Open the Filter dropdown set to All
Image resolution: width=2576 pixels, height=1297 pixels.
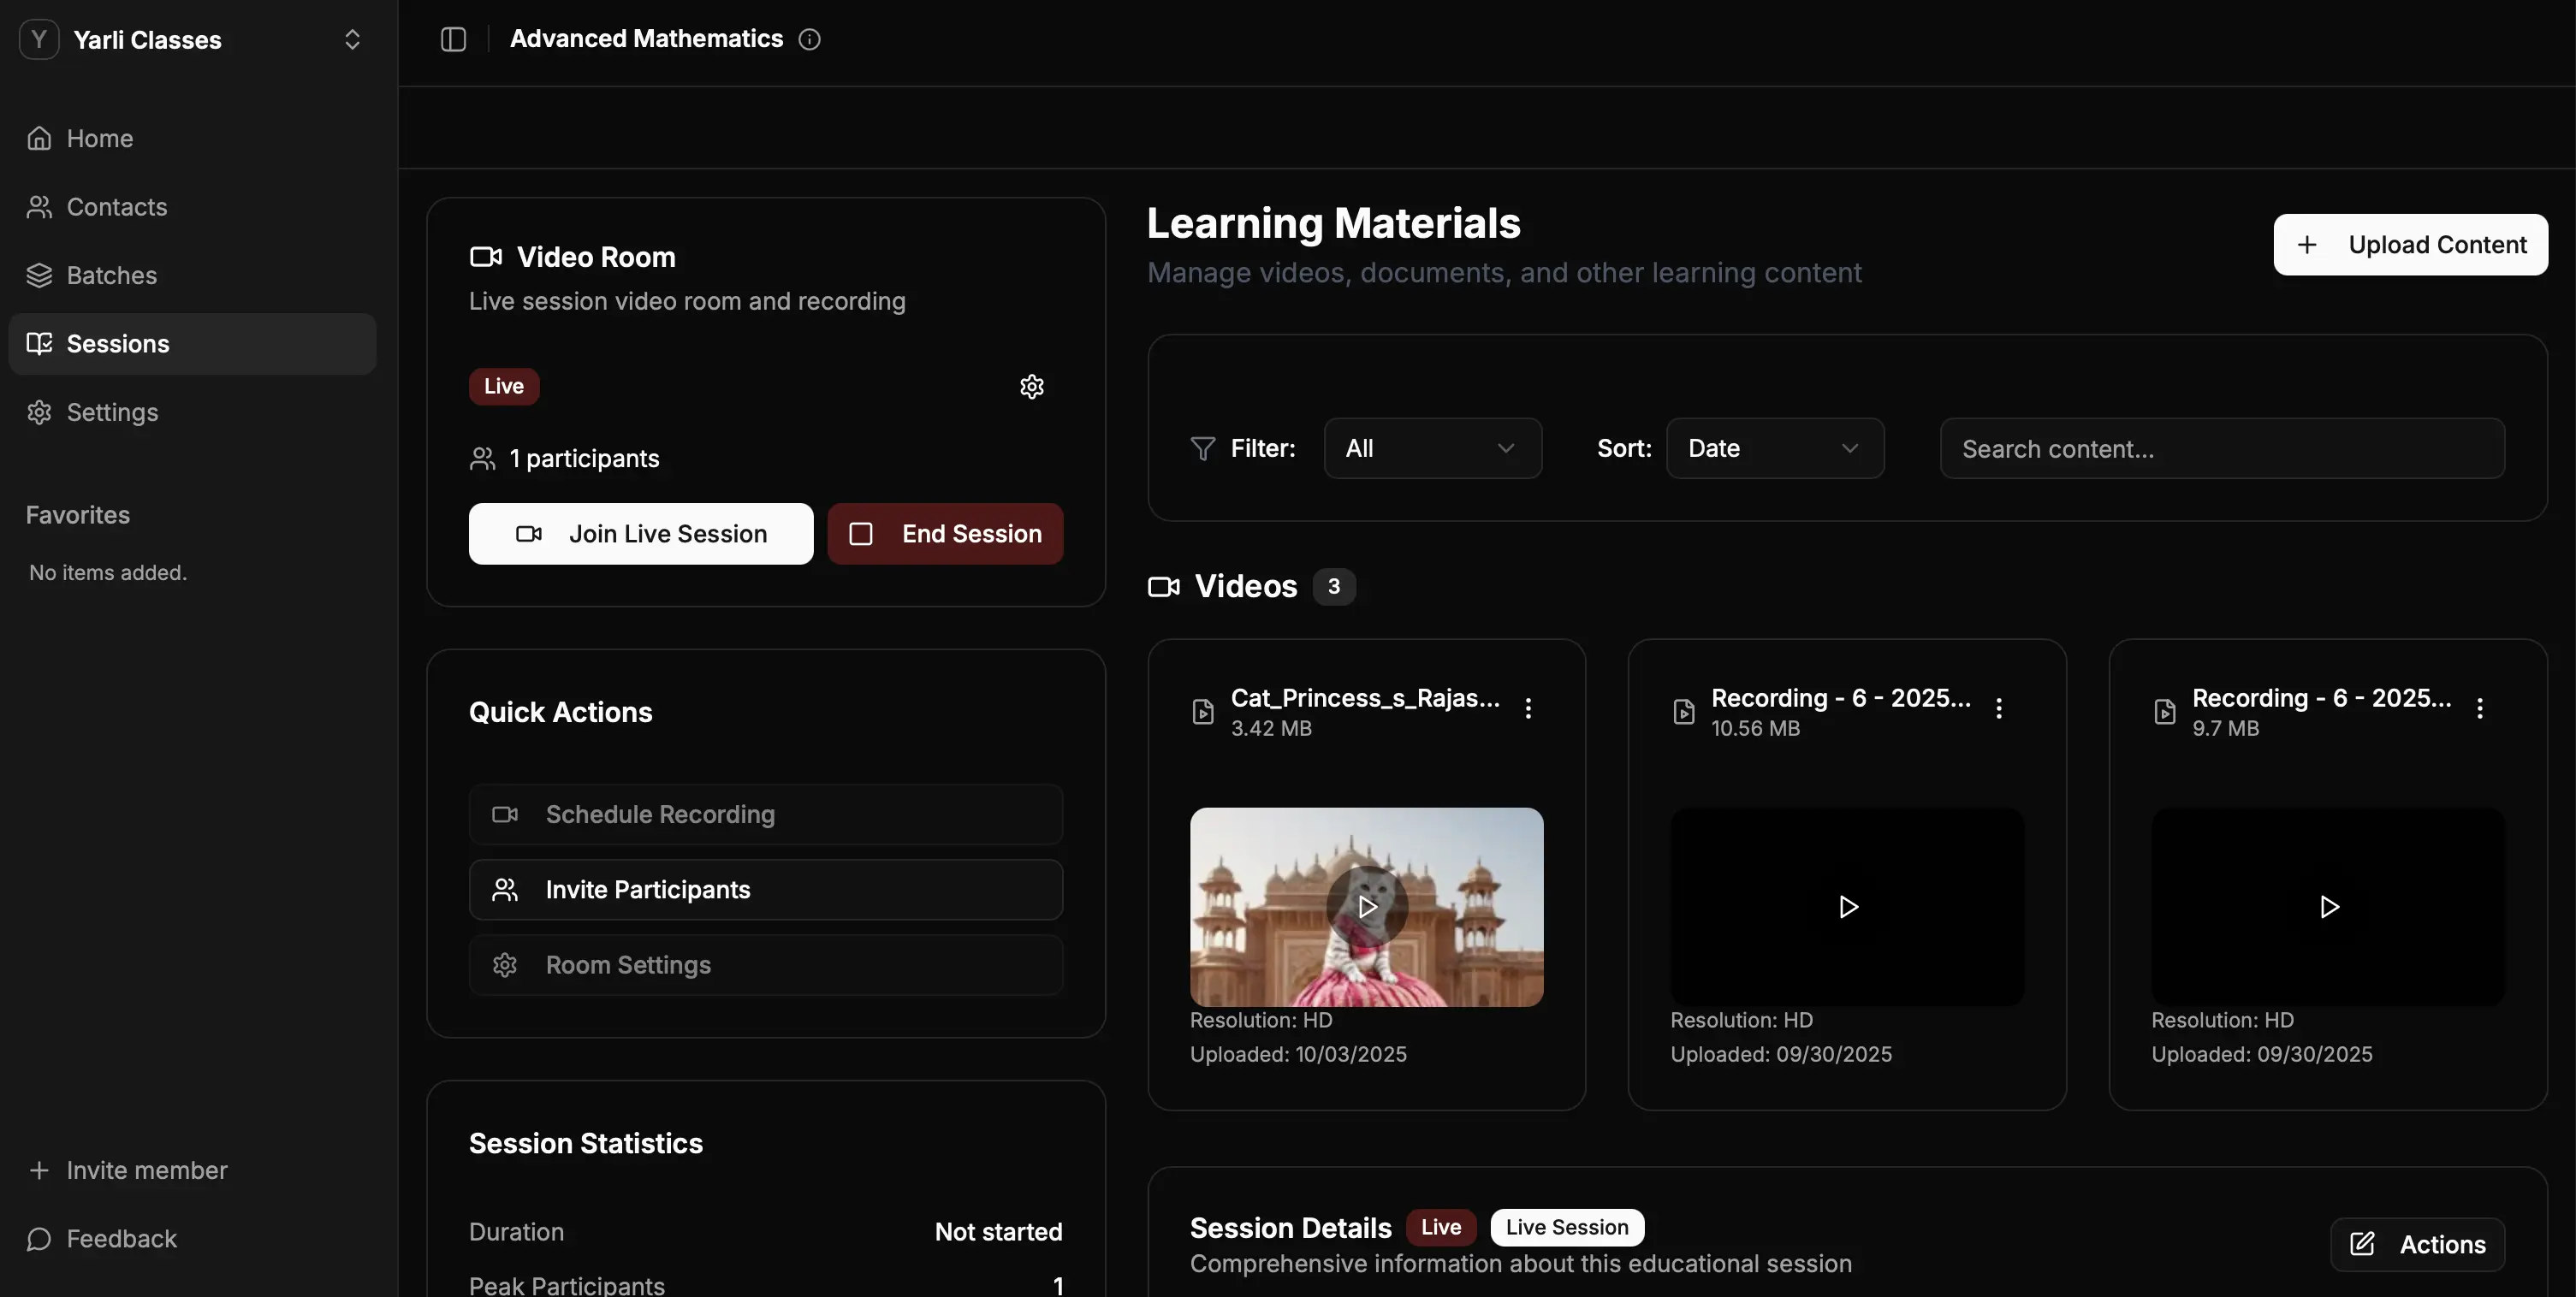point(1432,448)
